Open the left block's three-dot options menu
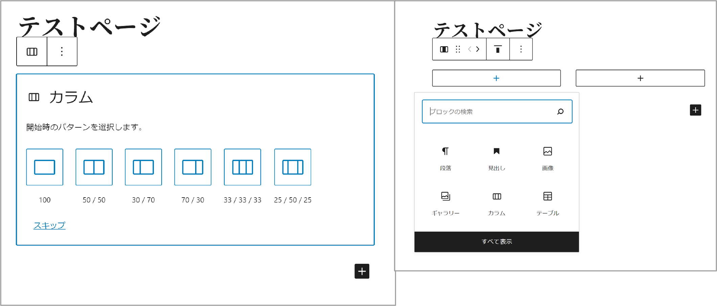Image resolution: width=717 pixels, height=306 pixels. (62, 52)
